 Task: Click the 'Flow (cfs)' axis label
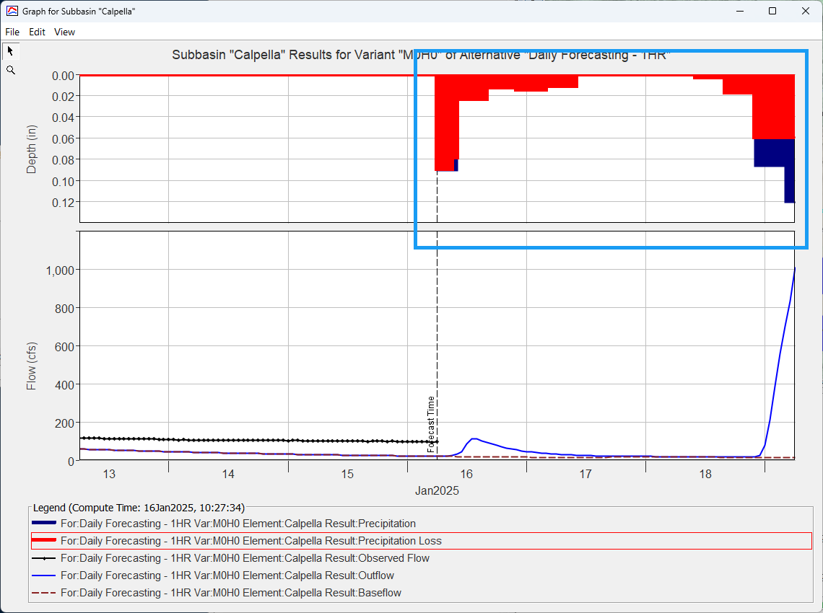[x=32, y=366]
